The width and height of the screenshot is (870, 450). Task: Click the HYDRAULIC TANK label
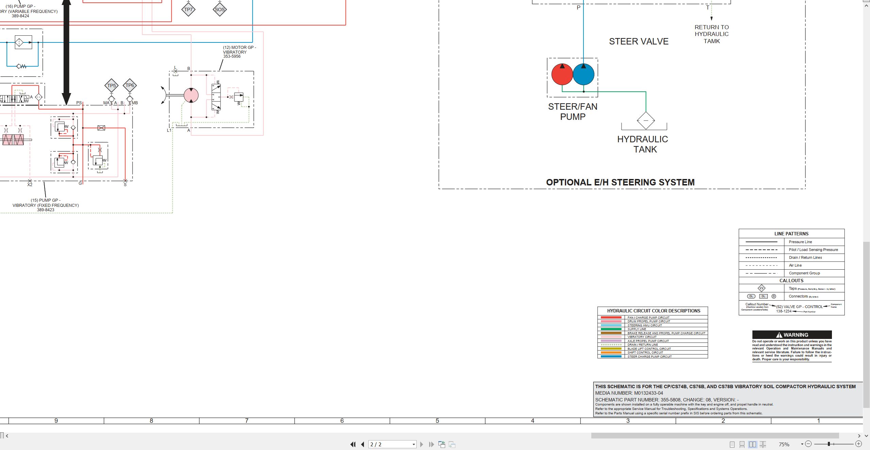pos(643,144)
